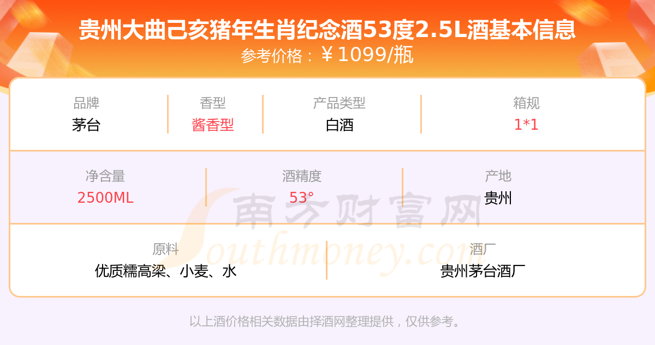Click the 品牌 label
655x345 pixels.
point(86,103)
